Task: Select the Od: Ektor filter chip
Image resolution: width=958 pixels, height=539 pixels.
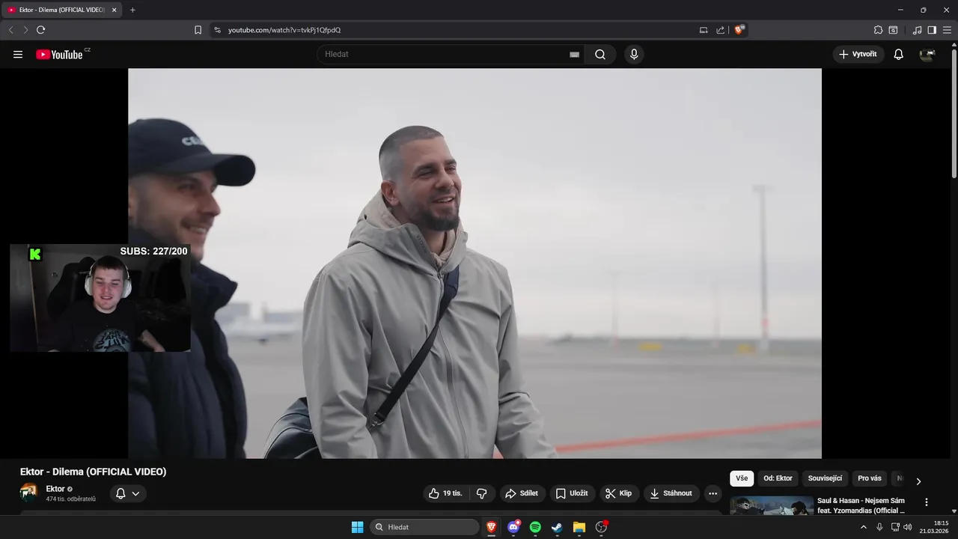Action: (x=778, y=478)
